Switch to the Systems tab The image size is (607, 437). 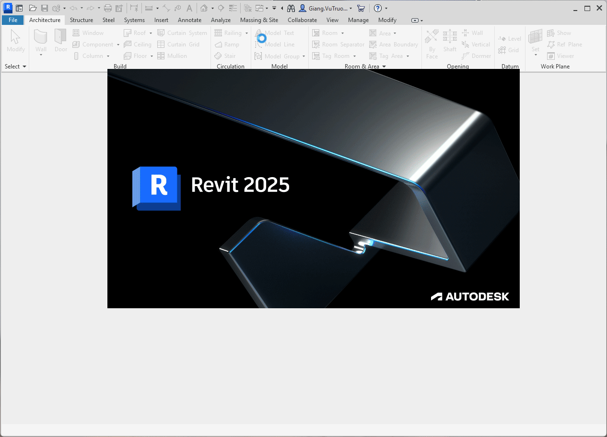tap(134, 20)
